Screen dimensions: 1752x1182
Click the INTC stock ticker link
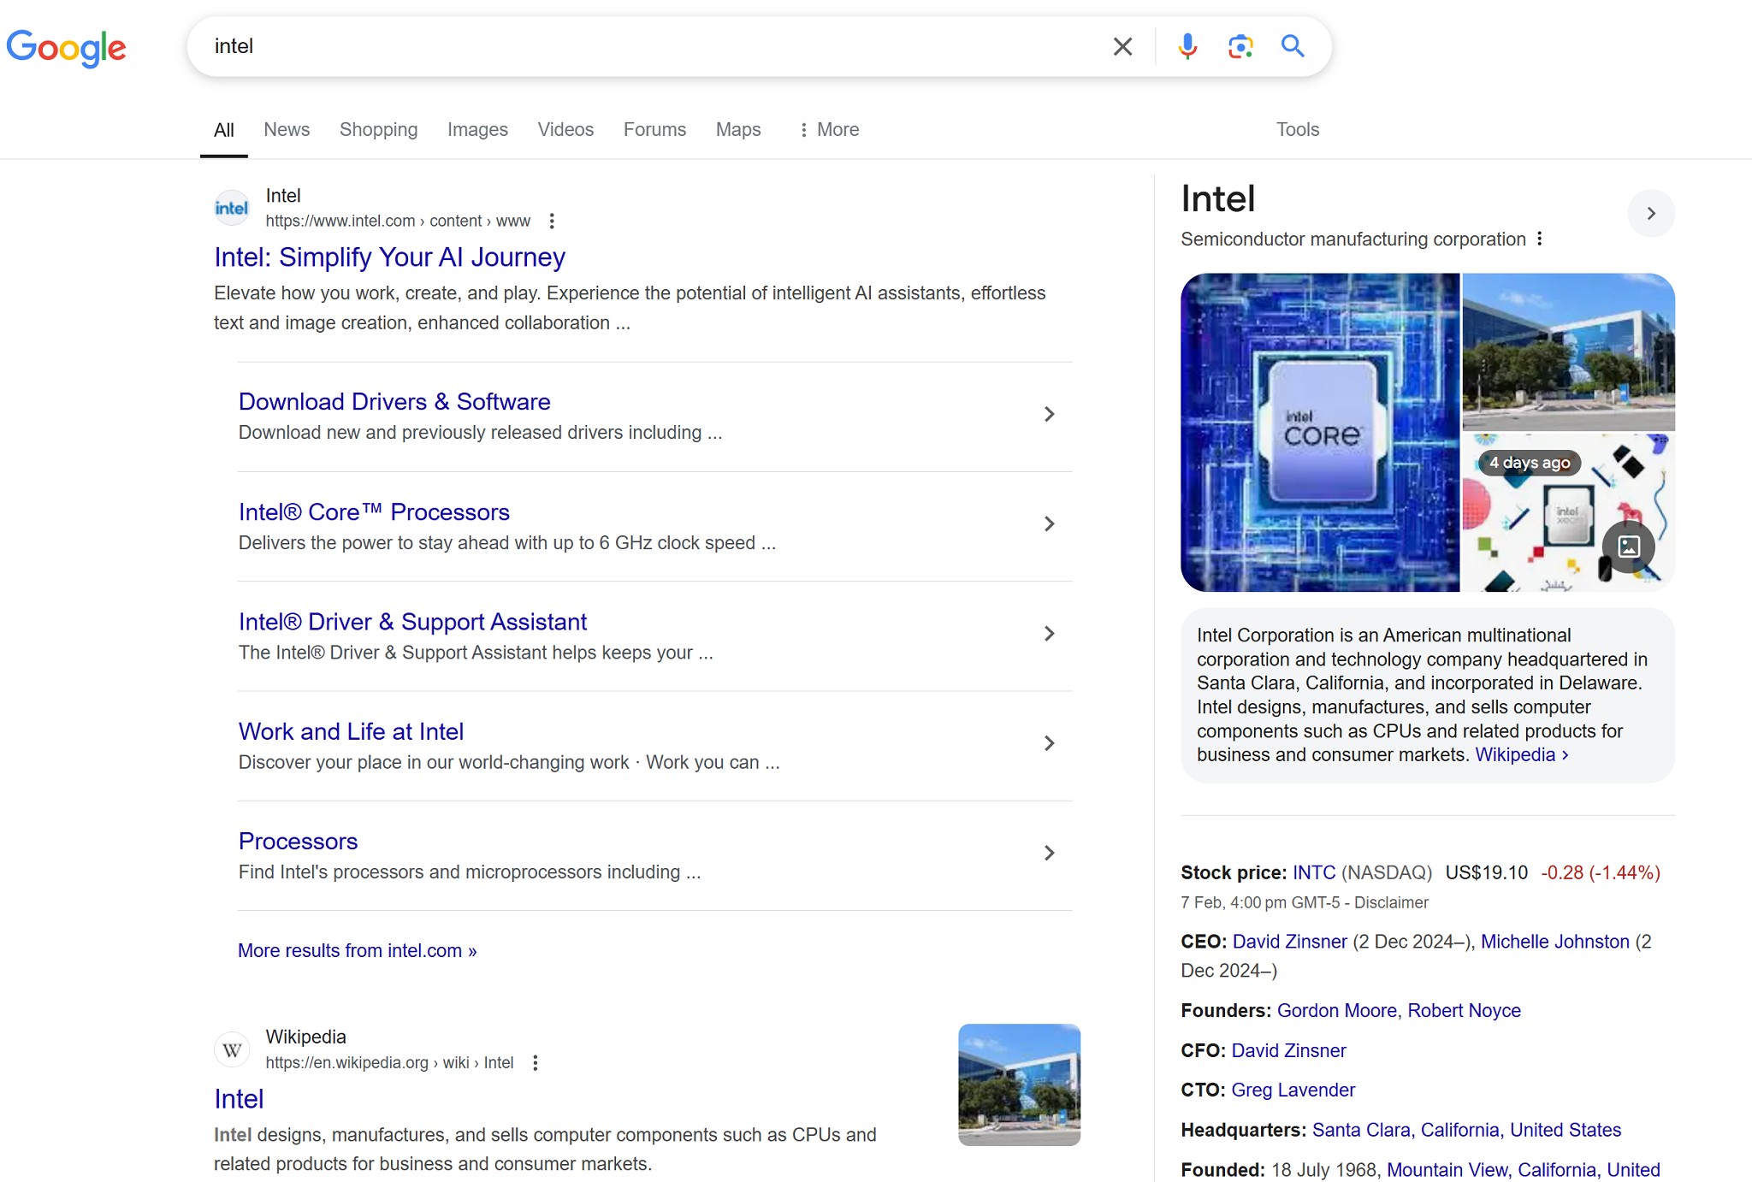pos(1313,872)
